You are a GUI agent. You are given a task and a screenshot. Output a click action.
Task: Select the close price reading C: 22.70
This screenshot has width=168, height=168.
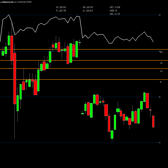click(61, 11)
